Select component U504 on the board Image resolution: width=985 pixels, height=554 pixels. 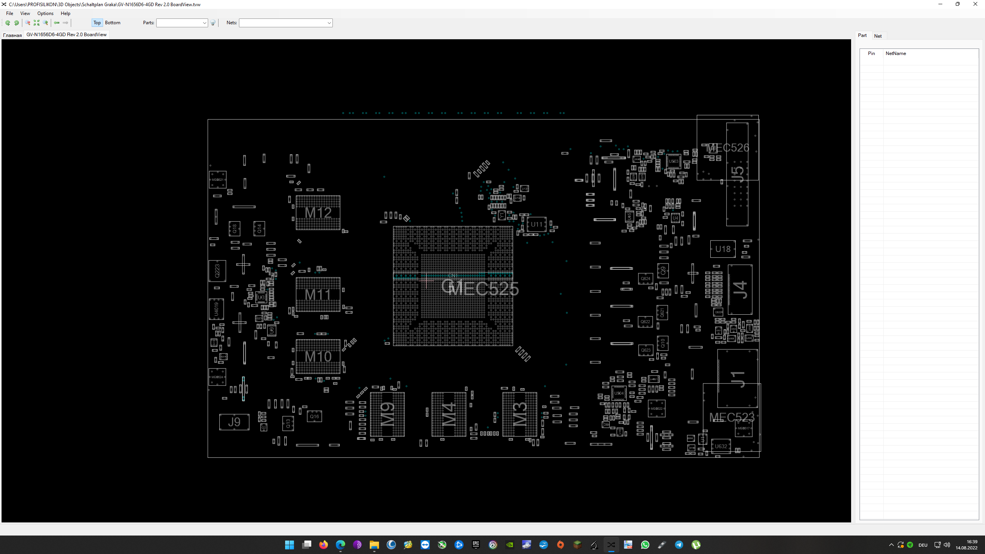pyautogui.click(x=619, y=393)
